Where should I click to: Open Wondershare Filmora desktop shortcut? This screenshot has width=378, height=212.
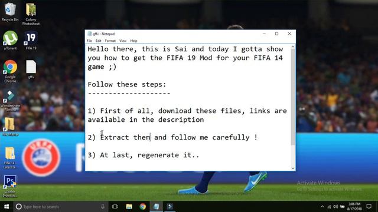(x=10, y=101)
